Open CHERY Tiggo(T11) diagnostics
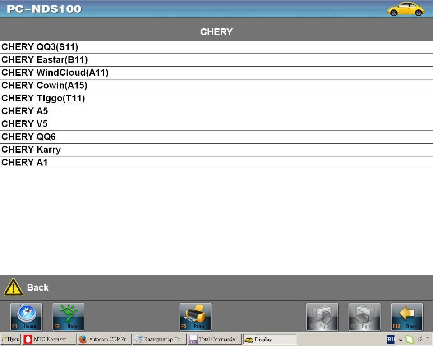This screenshot has height=346, width=433. 216,98
